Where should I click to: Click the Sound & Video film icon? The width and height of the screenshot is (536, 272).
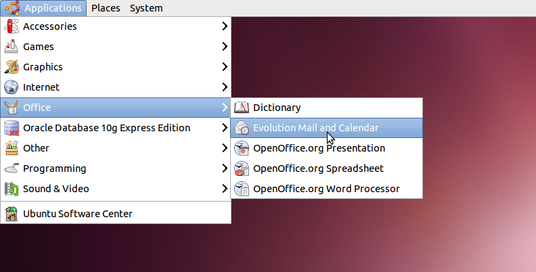click(12, 189)
